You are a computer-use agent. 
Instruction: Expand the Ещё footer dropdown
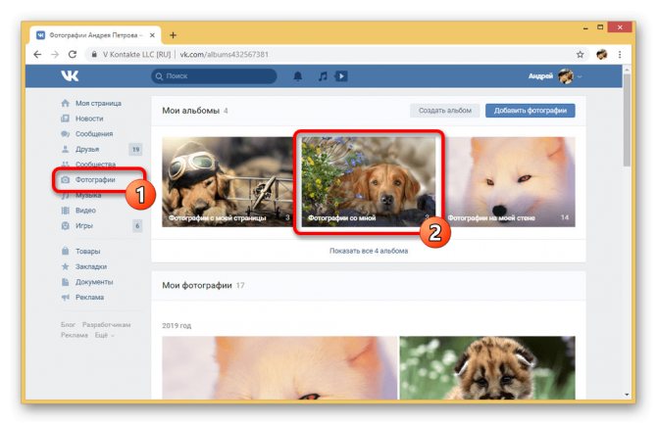click(104, 335)
